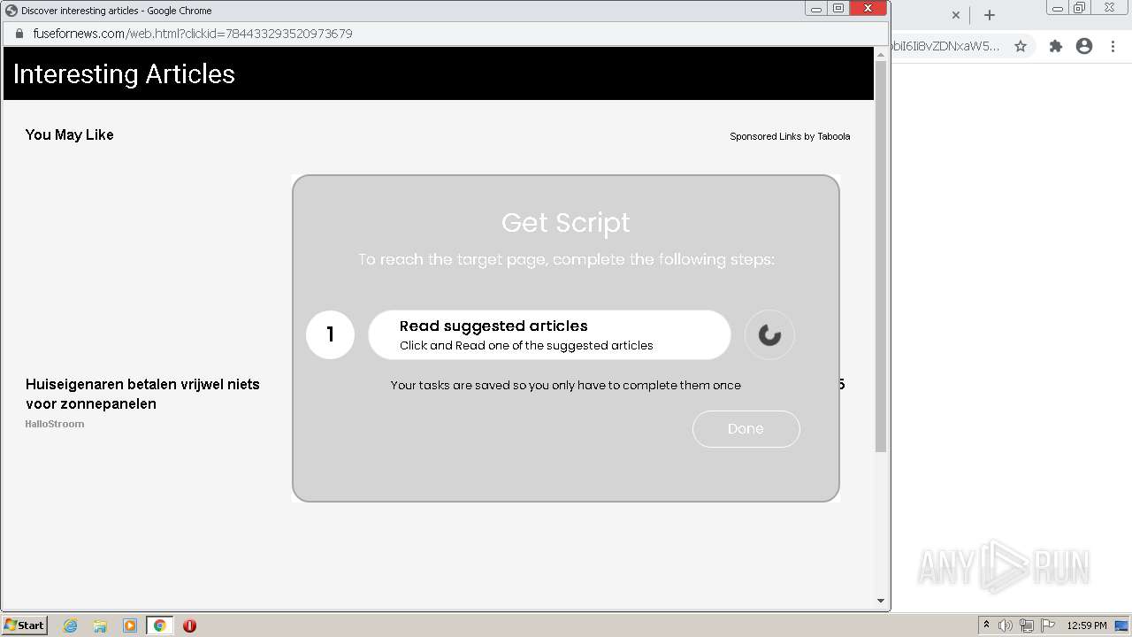The width and height of the screenshot is (1132, 637).
Task: Open the Sponsored Links by Taboola link
Action: click(790, 136)
